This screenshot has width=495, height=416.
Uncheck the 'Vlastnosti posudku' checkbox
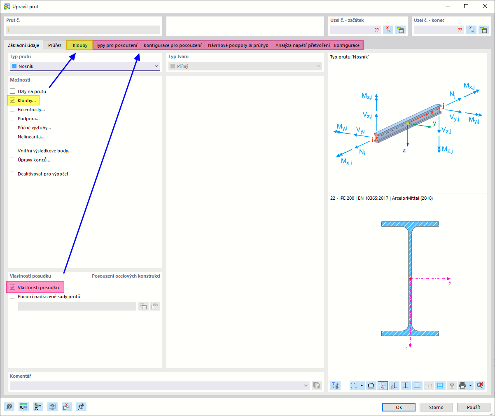tap(13, 287)
